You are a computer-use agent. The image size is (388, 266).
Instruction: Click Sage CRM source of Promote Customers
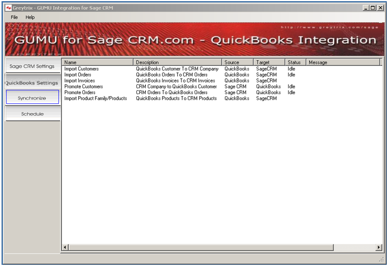coord(235,86)
